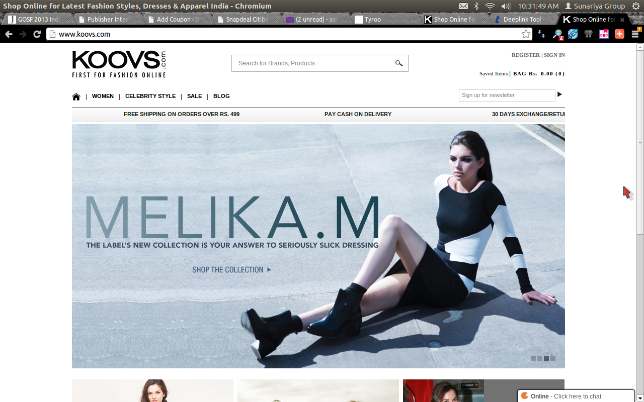The image size is (644, 402).
Task: Open the Chromium main menu
Action: click(x=635, y=34)
